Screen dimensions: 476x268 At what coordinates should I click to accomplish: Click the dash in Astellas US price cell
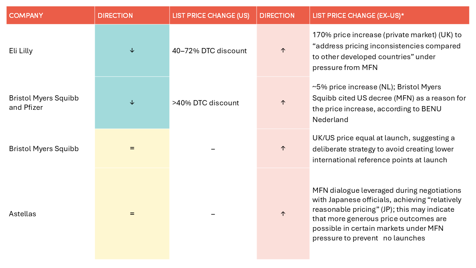[x=213, y=214]
